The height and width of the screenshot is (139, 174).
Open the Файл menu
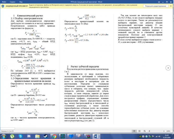click(4, 2)
